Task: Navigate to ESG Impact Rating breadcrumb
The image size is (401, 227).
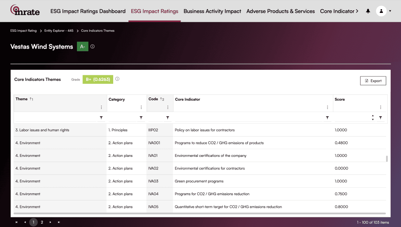Action: 24,31
